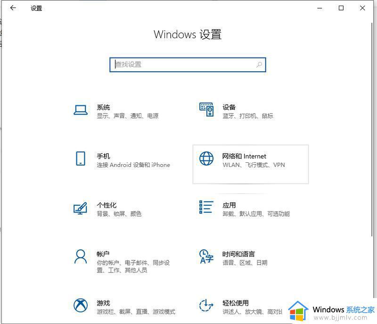Select the 个性化 paintbrush icon
This screenshot has width=377, height=324.
pos(80,208)
